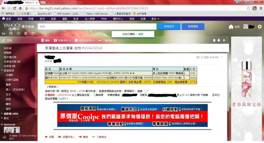Viewport: 264px width, 143px height.
Task: Open the settings gear icon
Action: pos(260,27)
